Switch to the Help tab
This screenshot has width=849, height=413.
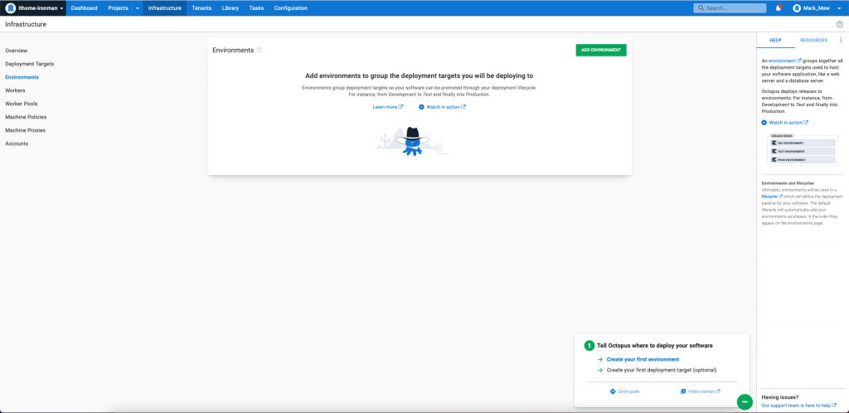click(x=775, y=40)
